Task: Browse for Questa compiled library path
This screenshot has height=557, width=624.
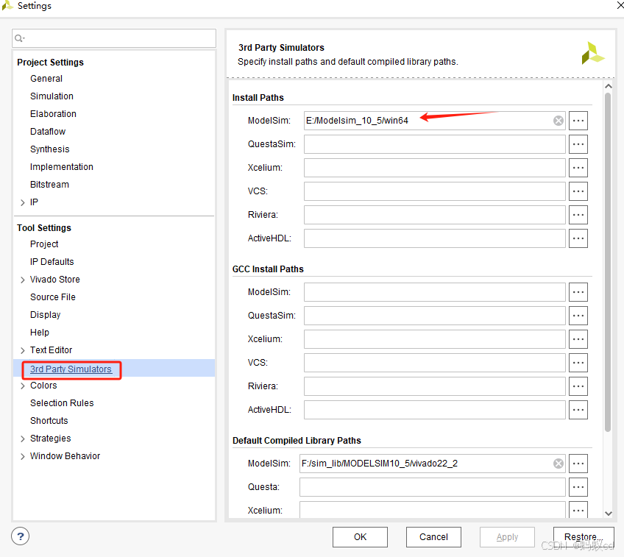Action: click(x=578, y=487)
